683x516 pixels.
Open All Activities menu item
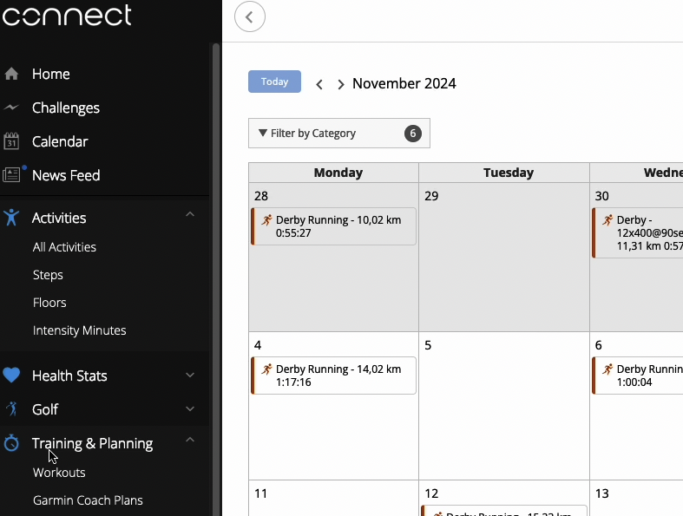64,247
